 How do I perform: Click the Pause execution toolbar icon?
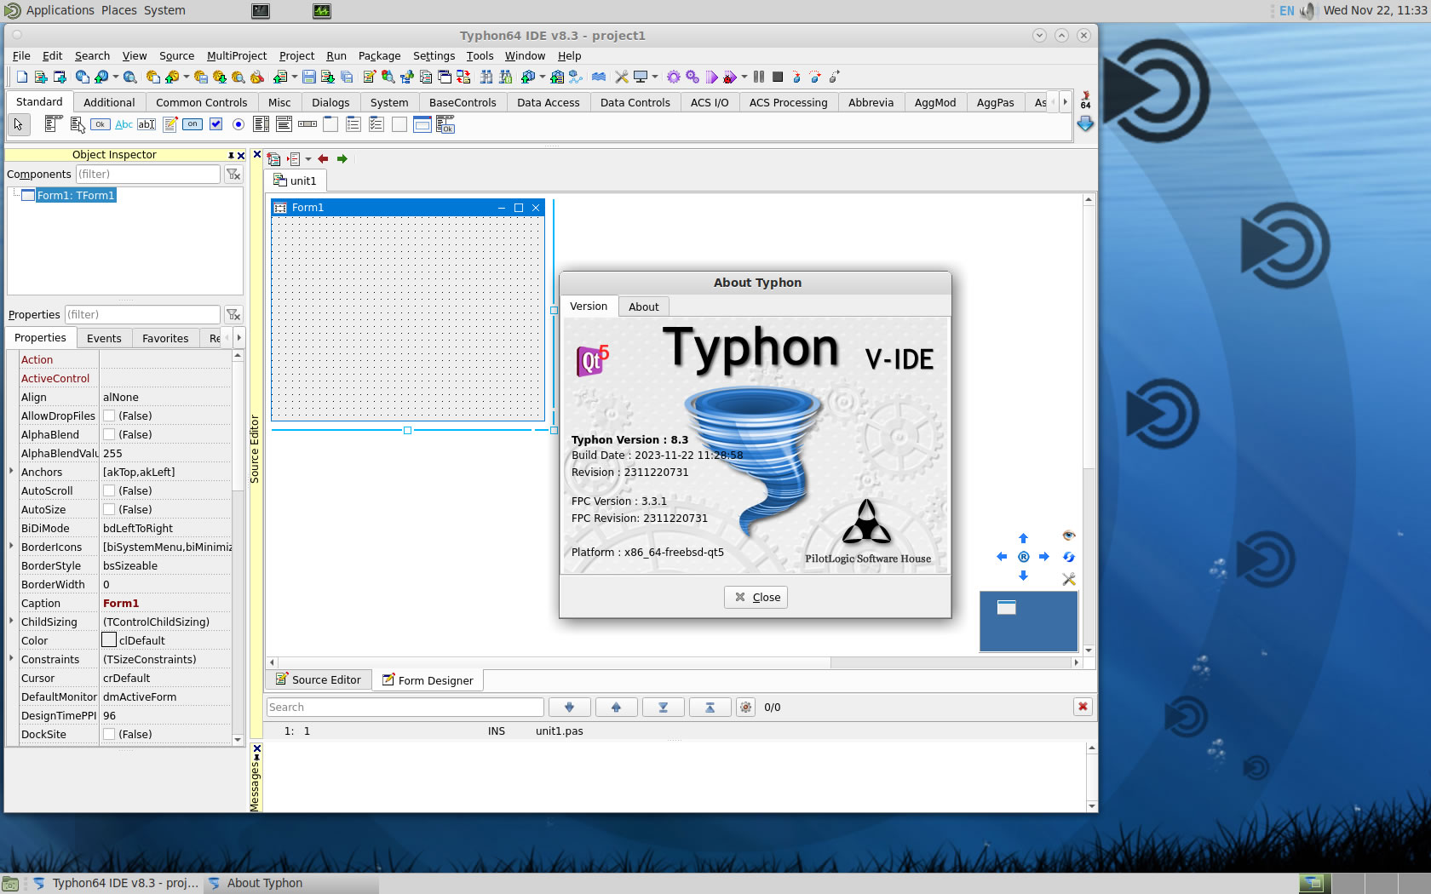point(759,77)
